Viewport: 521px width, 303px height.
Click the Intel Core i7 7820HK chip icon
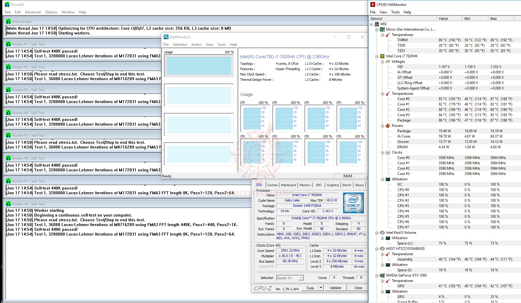pyautogui.click(x=382, y=56)
